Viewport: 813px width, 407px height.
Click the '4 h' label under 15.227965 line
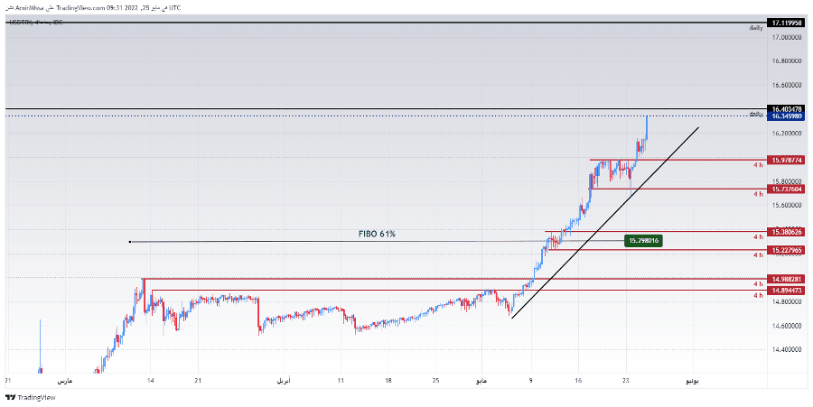tap(759, 255)
